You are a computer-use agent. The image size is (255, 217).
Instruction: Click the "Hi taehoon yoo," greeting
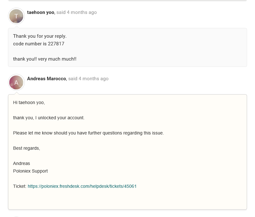coord(29,102)
